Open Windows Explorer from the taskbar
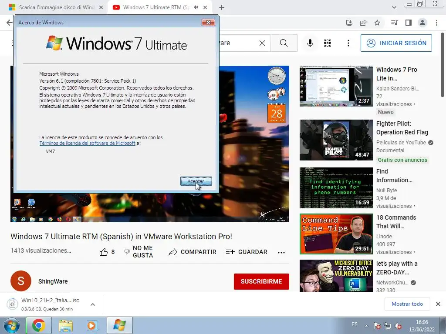 [66, 325]
